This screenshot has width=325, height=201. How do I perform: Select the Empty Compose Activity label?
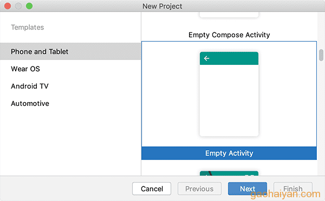click(229, 35)
